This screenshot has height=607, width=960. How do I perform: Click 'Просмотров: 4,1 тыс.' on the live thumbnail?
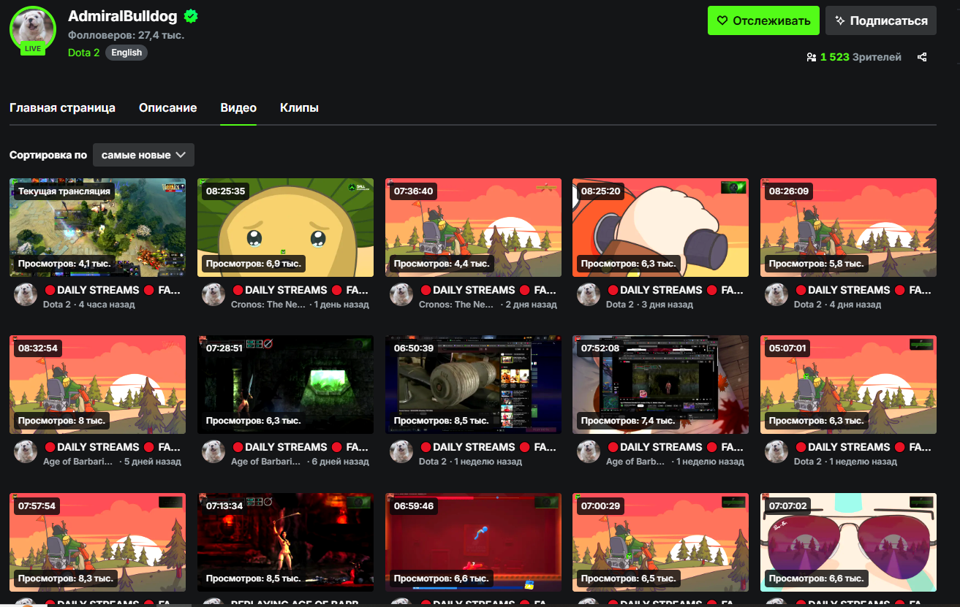click(x=64, y=263)
